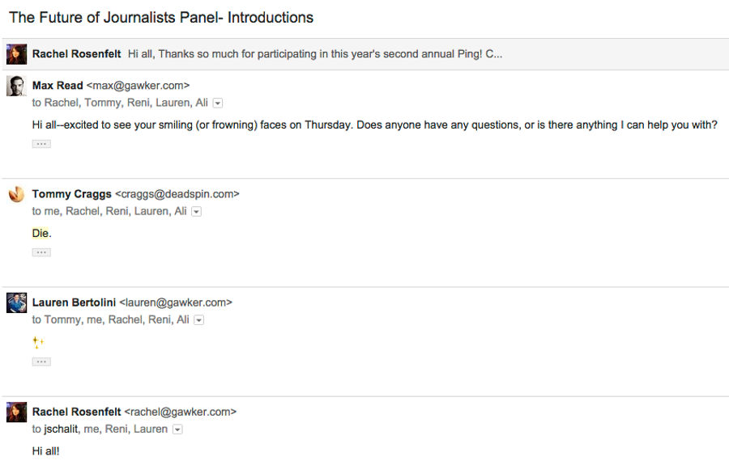729x465 pixels.
Task: Show trimmed content in Max Read's message
Action: pyautogui.click(x=41, y=144)
